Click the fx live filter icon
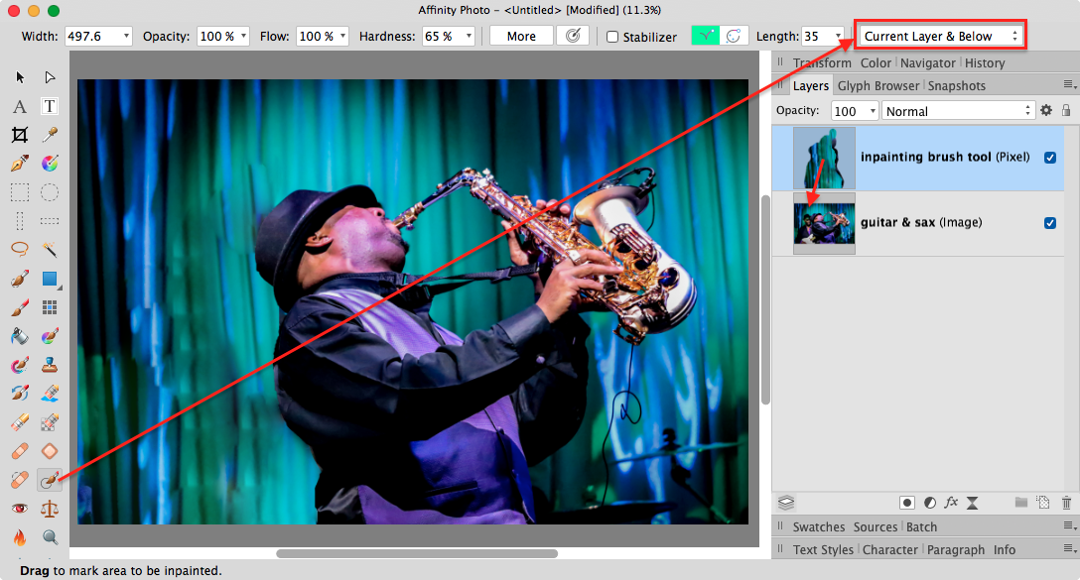 (950, 503)
